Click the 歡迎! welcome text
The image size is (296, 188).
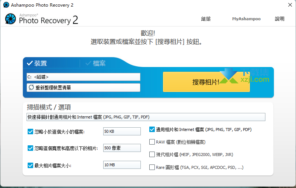[x=148, y=33]
